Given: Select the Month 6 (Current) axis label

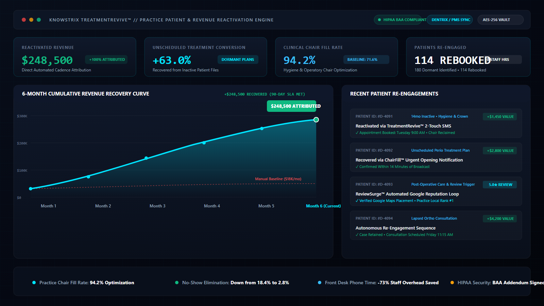Looking at the screenshot, I should click(x=323, y=206).
